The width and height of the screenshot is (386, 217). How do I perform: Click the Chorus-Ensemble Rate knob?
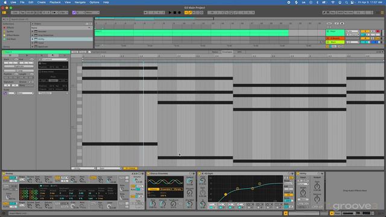153,204
